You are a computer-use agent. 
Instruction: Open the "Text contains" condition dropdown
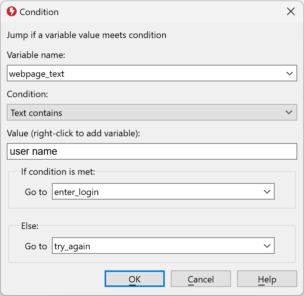point(152,113)
